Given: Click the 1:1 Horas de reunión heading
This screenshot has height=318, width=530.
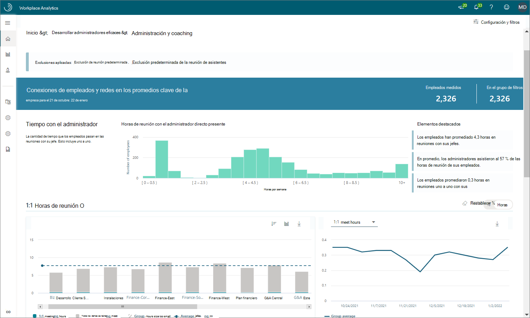Looking at the screenshot, I should tap(55, 206).
